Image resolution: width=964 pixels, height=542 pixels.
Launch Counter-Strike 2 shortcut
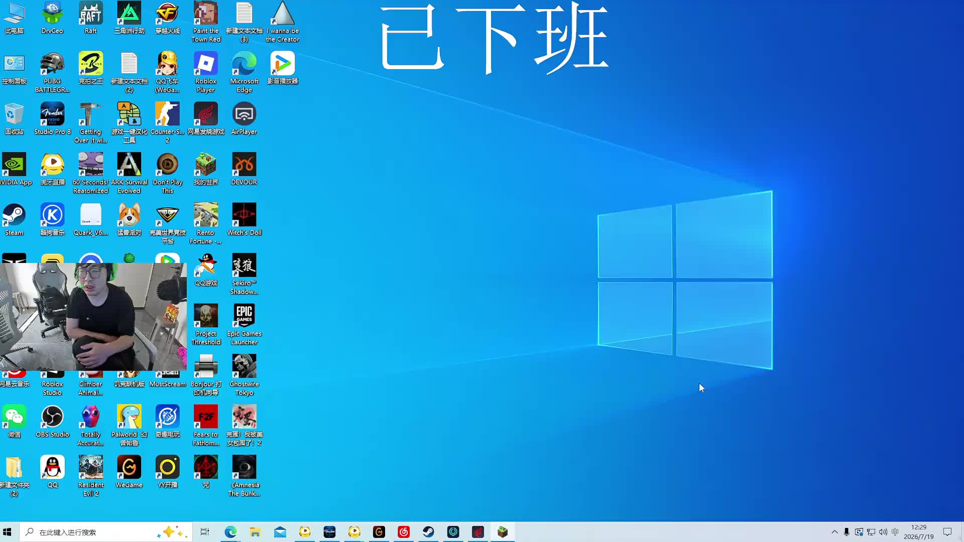(167, 123)
